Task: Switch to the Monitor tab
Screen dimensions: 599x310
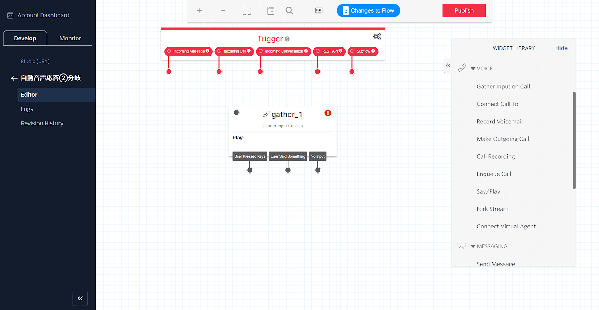Action: 70,38
